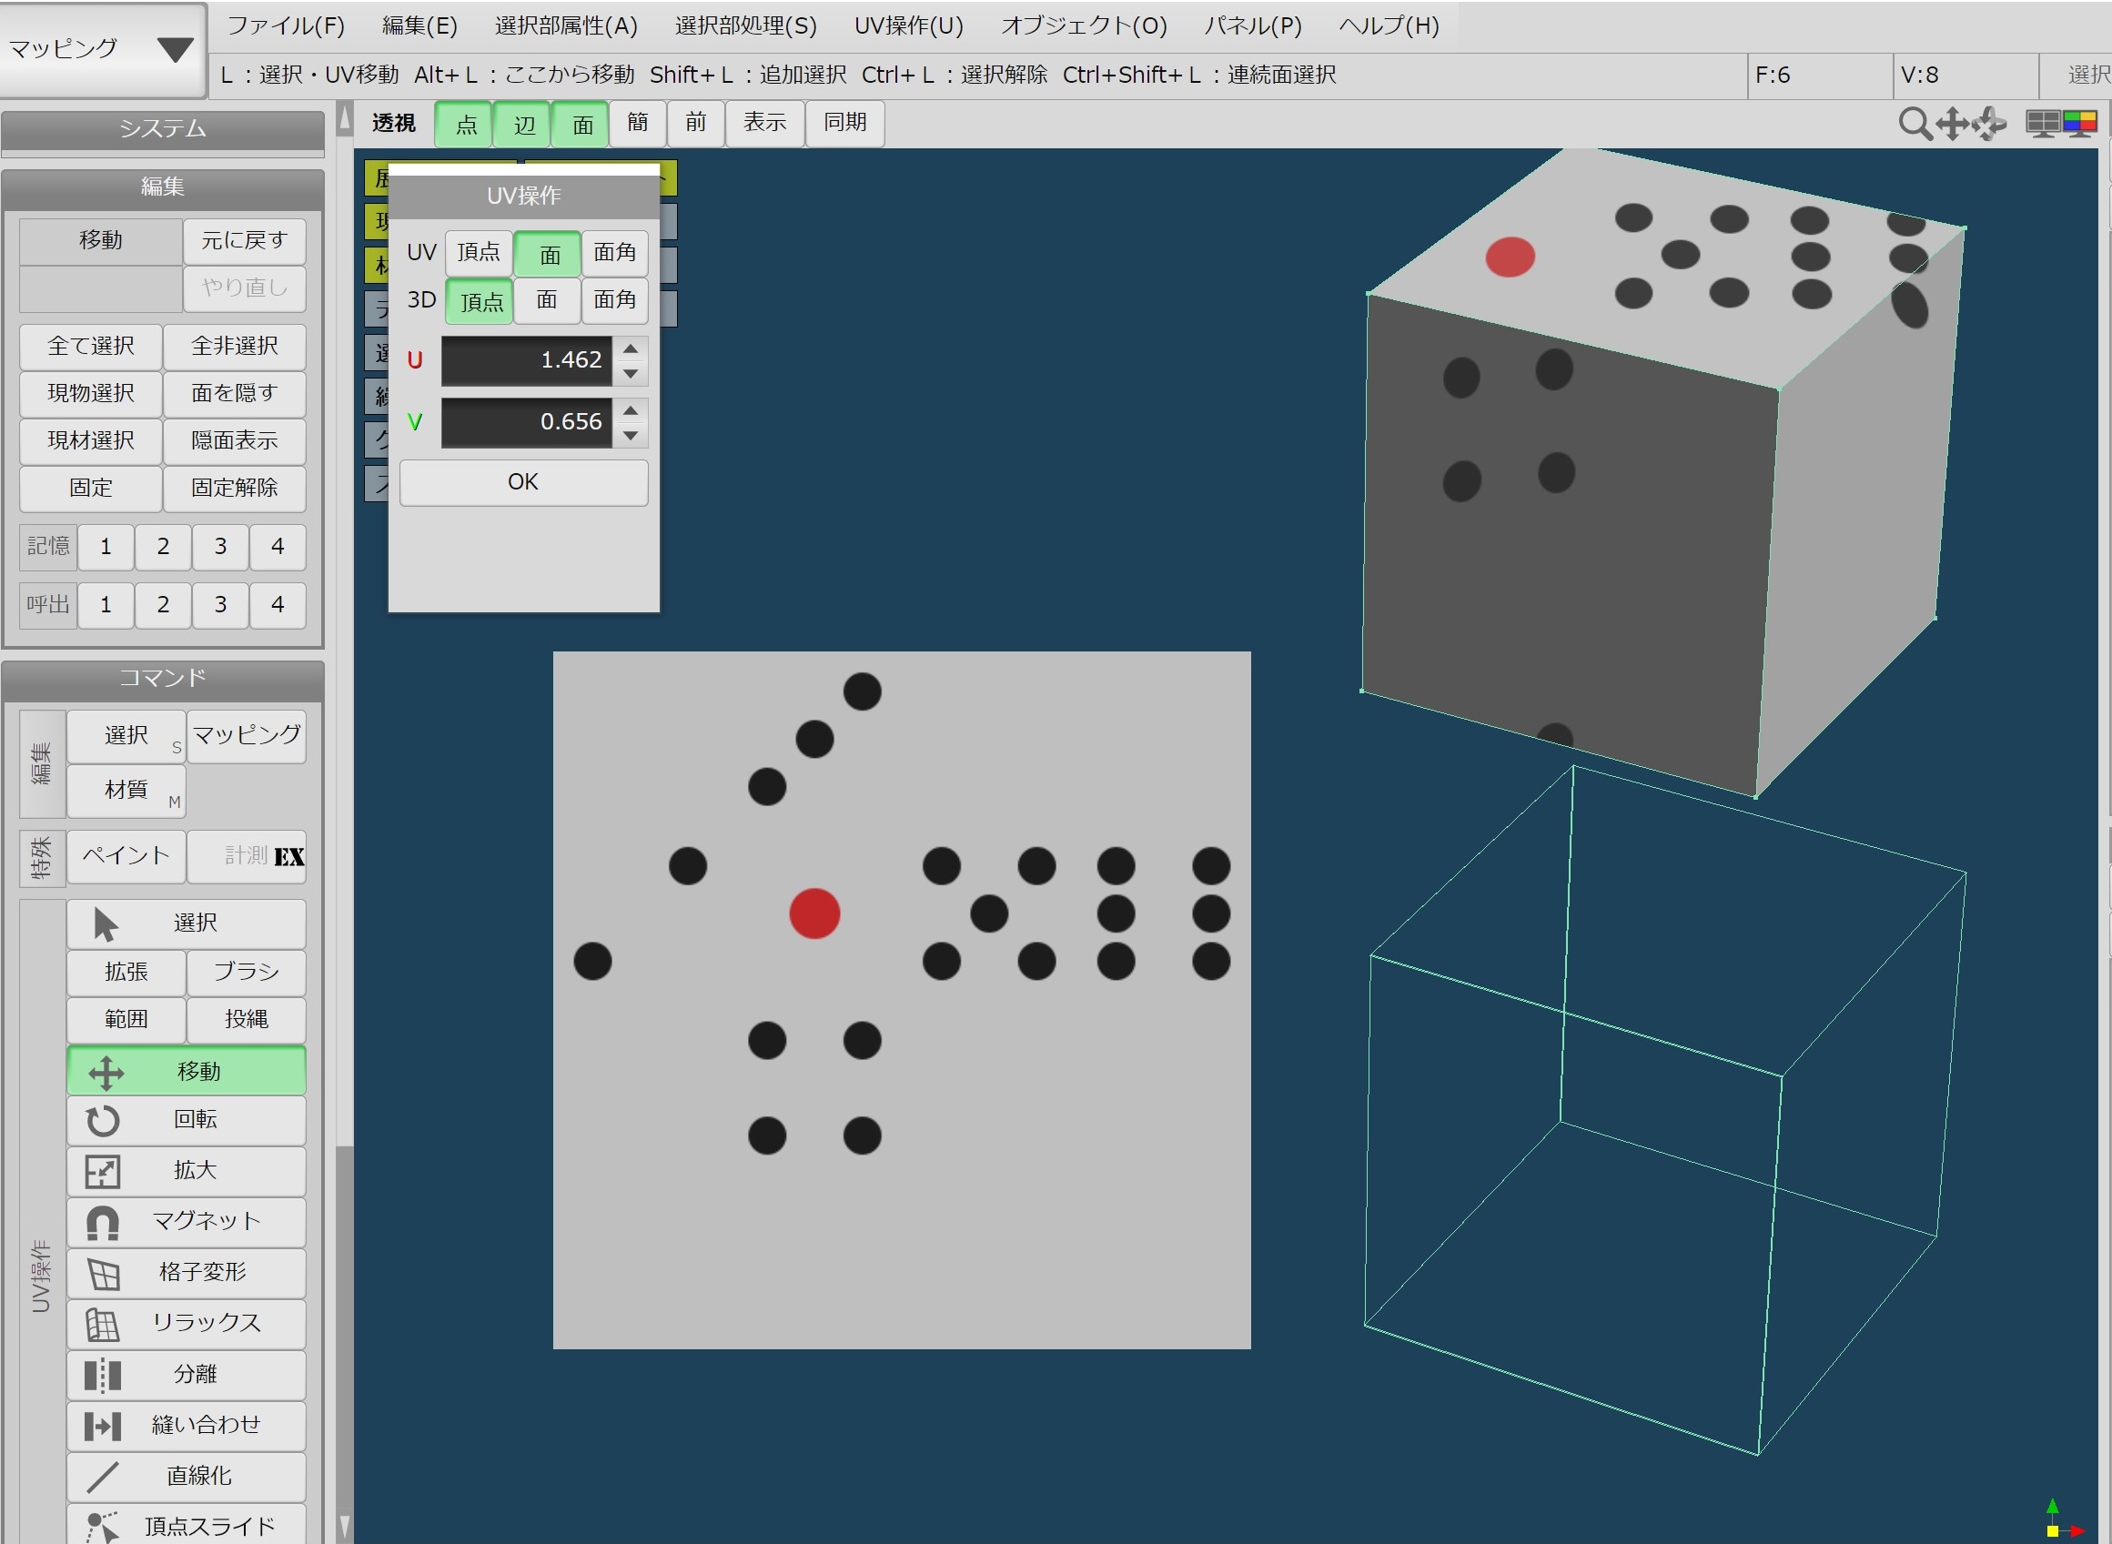The image size is (2112, 1544).
Task: Click the U coordinate input field
Action: (526, 361)
